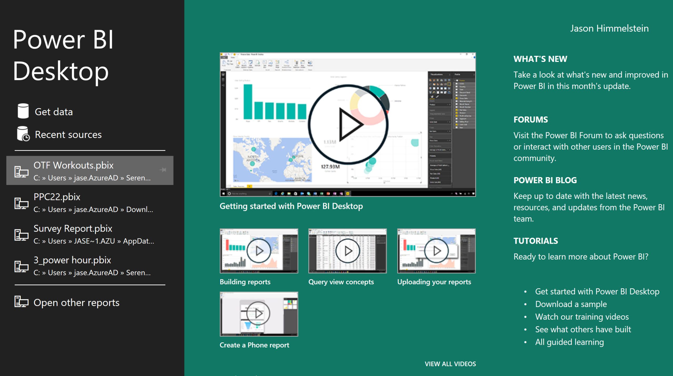Click the Building reports caption

click(245, 282)
